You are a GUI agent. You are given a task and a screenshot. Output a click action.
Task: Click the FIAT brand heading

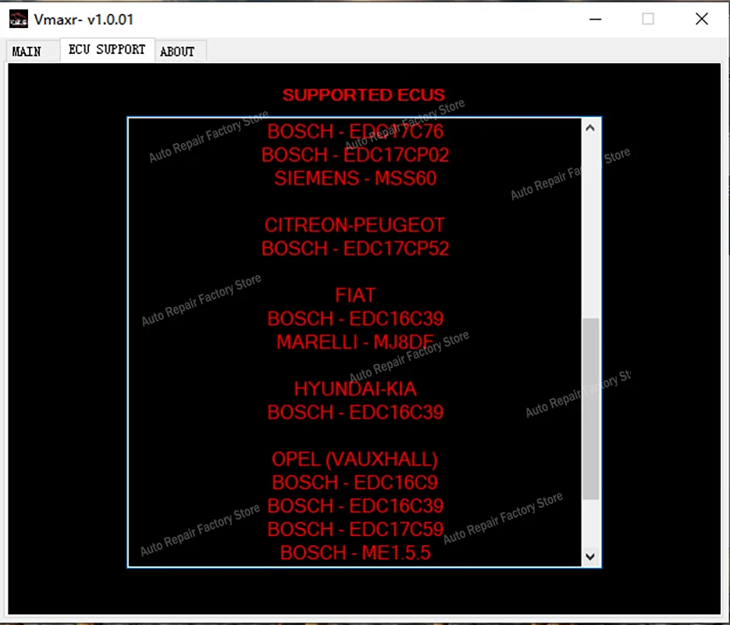355,295
